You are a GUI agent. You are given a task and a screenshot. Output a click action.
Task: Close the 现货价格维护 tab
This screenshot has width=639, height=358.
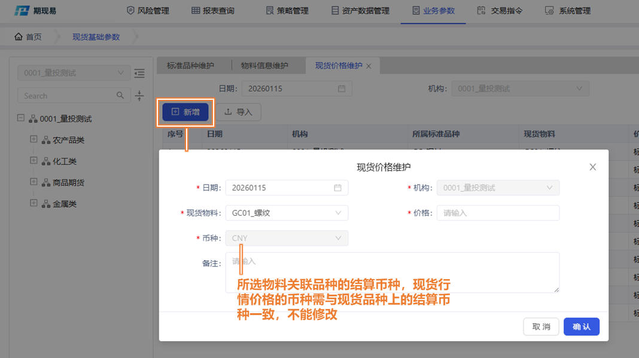click(x=369, y=66)
